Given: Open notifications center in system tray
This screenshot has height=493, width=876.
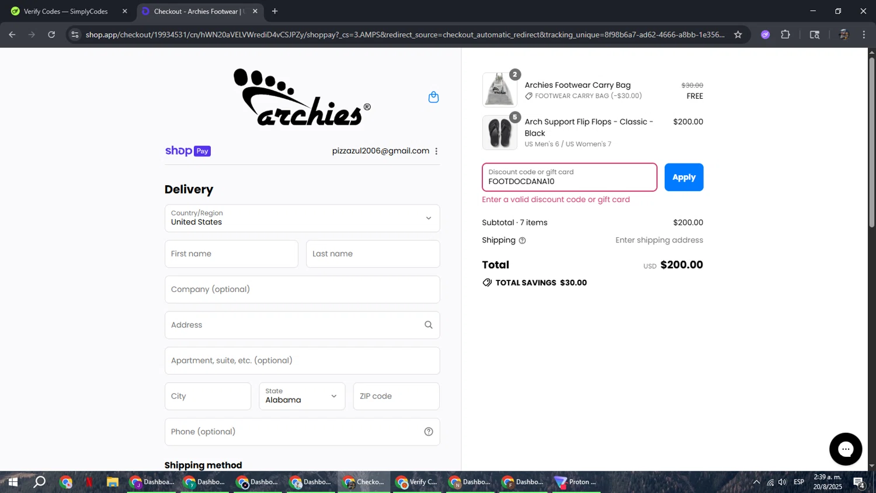Looking at the screenshot, I should [858, 482].
